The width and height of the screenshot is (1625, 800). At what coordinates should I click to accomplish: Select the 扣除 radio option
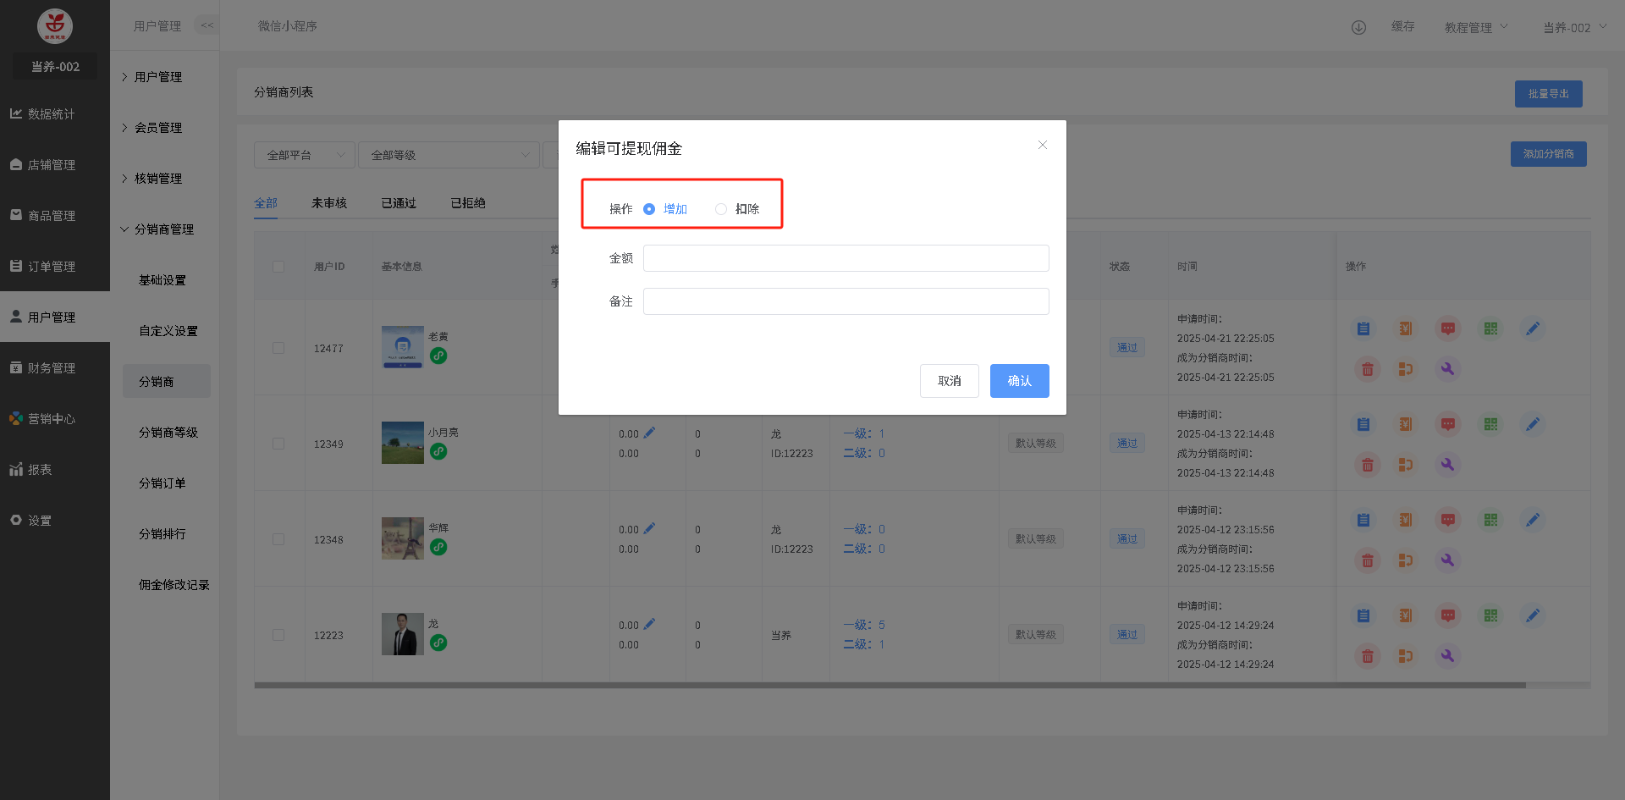721,209
